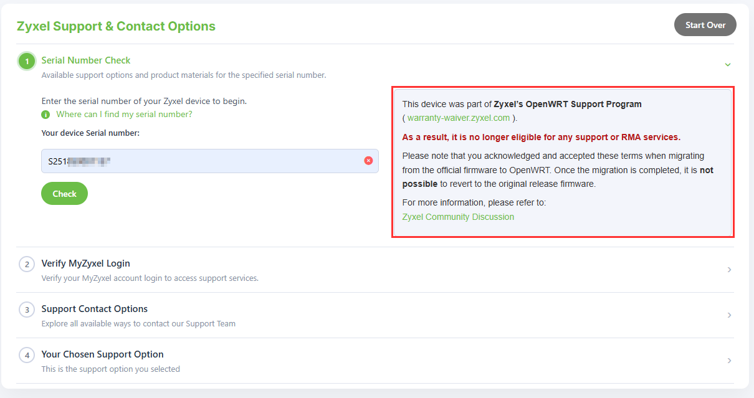Open the warranty-waiver.zyxel.com link
The image size is (754, 398).
click(458, 118)
